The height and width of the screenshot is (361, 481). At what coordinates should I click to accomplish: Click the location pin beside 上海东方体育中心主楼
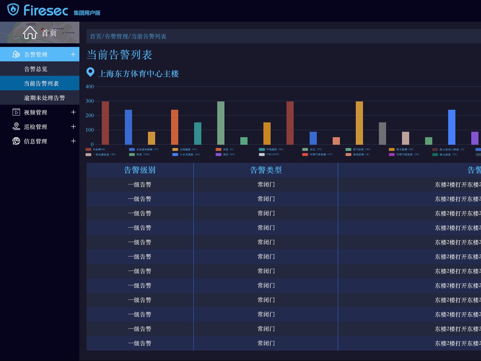click(x=90, y=73)
